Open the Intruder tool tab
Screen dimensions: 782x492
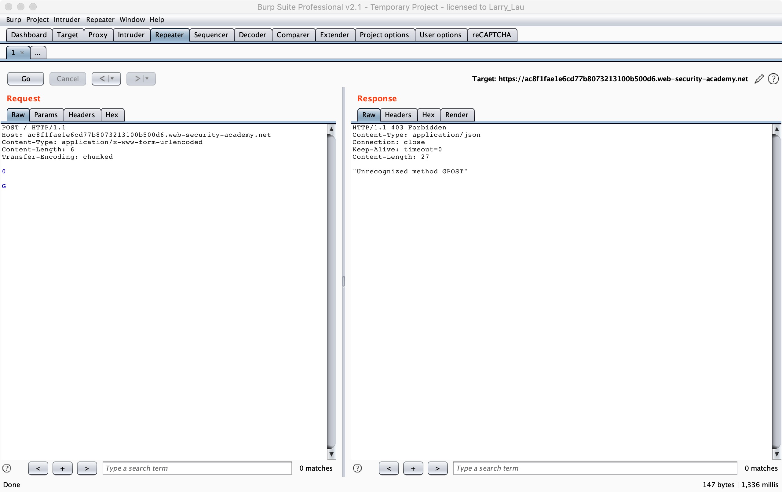[131, 35]
